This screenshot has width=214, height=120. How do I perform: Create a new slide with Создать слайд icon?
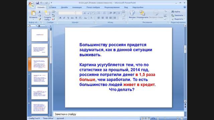(x=47, y=13)
